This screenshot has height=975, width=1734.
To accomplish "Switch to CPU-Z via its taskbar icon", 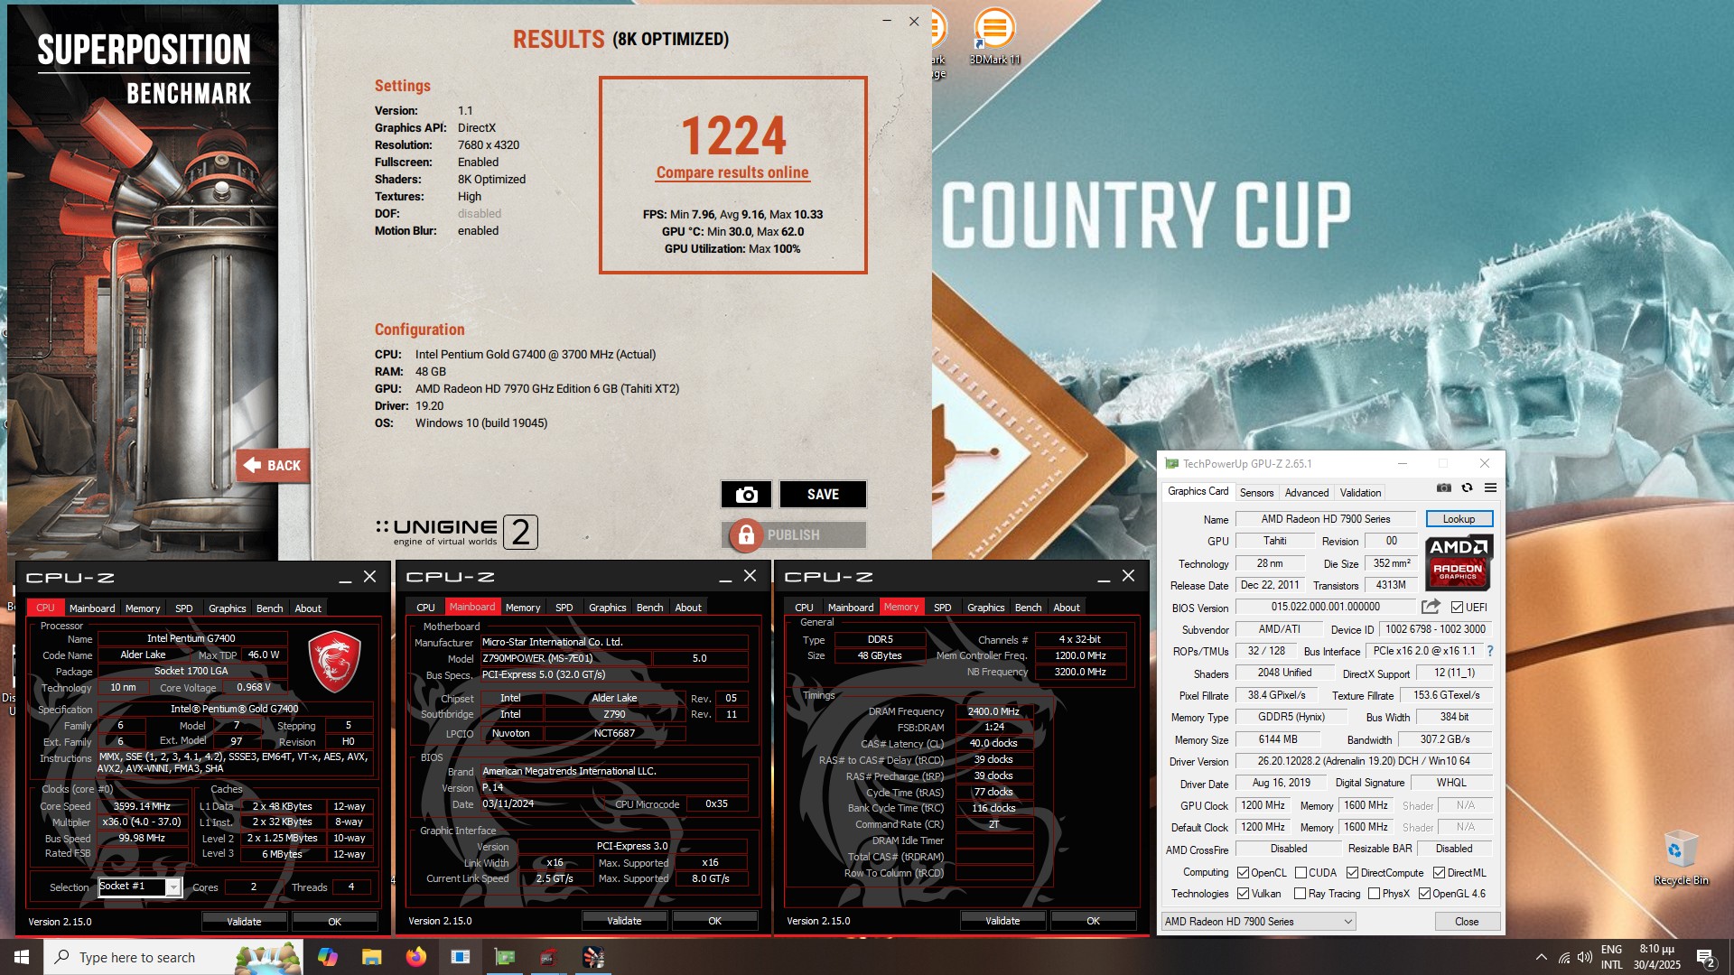I will (548, 957).
